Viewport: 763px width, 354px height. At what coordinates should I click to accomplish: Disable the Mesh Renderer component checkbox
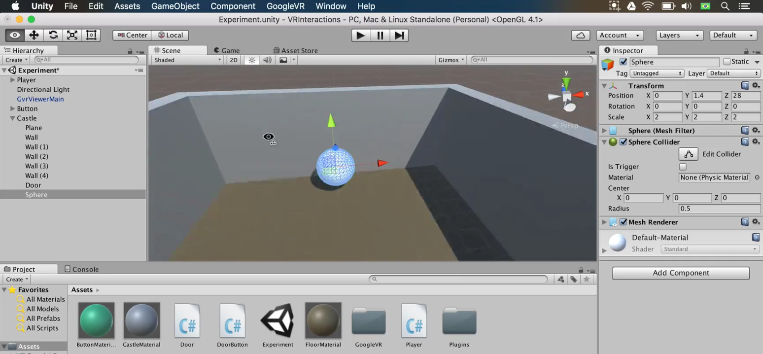[x=624, y=222]
